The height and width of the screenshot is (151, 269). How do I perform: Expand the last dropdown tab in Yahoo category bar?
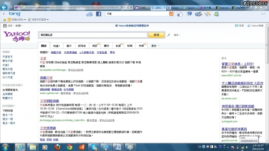tap(155, 46)
